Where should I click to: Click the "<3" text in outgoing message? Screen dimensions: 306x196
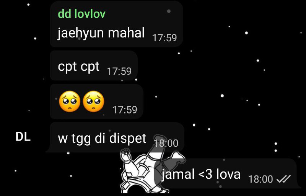205,174
